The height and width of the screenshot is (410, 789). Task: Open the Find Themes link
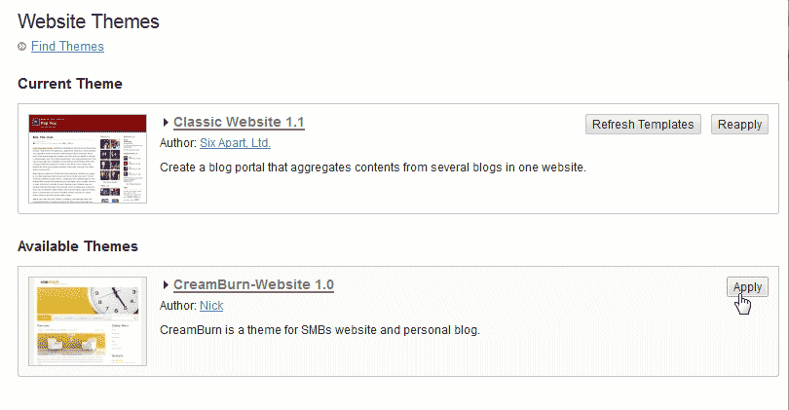coord(67,46)
